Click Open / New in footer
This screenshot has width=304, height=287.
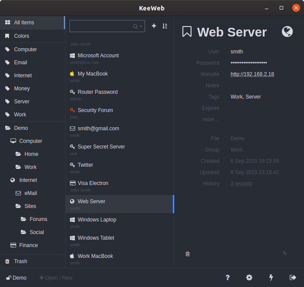(x=56, y=278)
